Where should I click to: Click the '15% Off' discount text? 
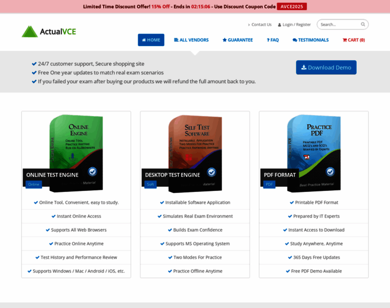(161, 7)
